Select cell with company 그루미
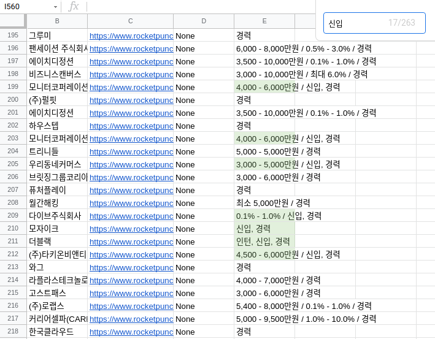This screenshot has height=339, width=435. coord(57,36)
